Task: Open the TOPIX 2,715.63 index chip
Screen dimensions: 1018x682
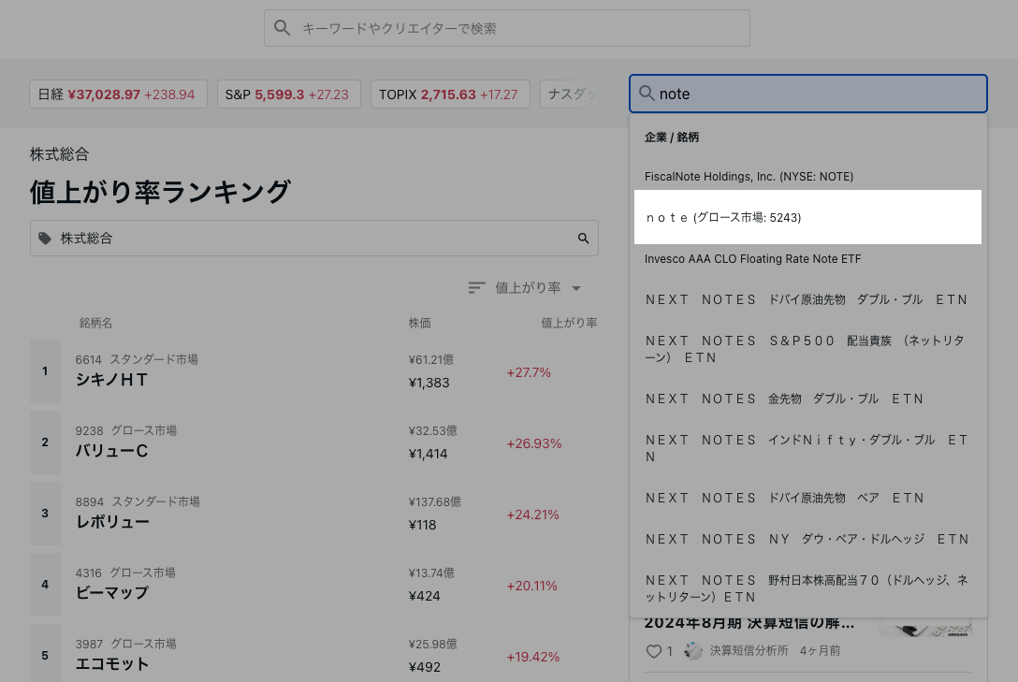Action: point(450,94)
